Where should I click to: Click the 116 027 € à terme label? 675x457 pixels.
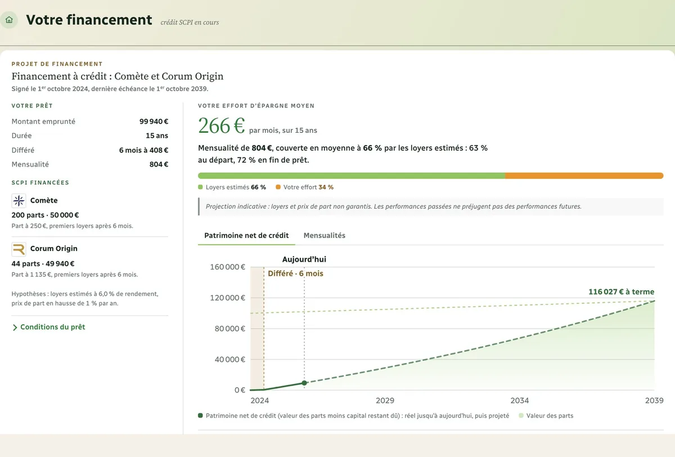621,292
